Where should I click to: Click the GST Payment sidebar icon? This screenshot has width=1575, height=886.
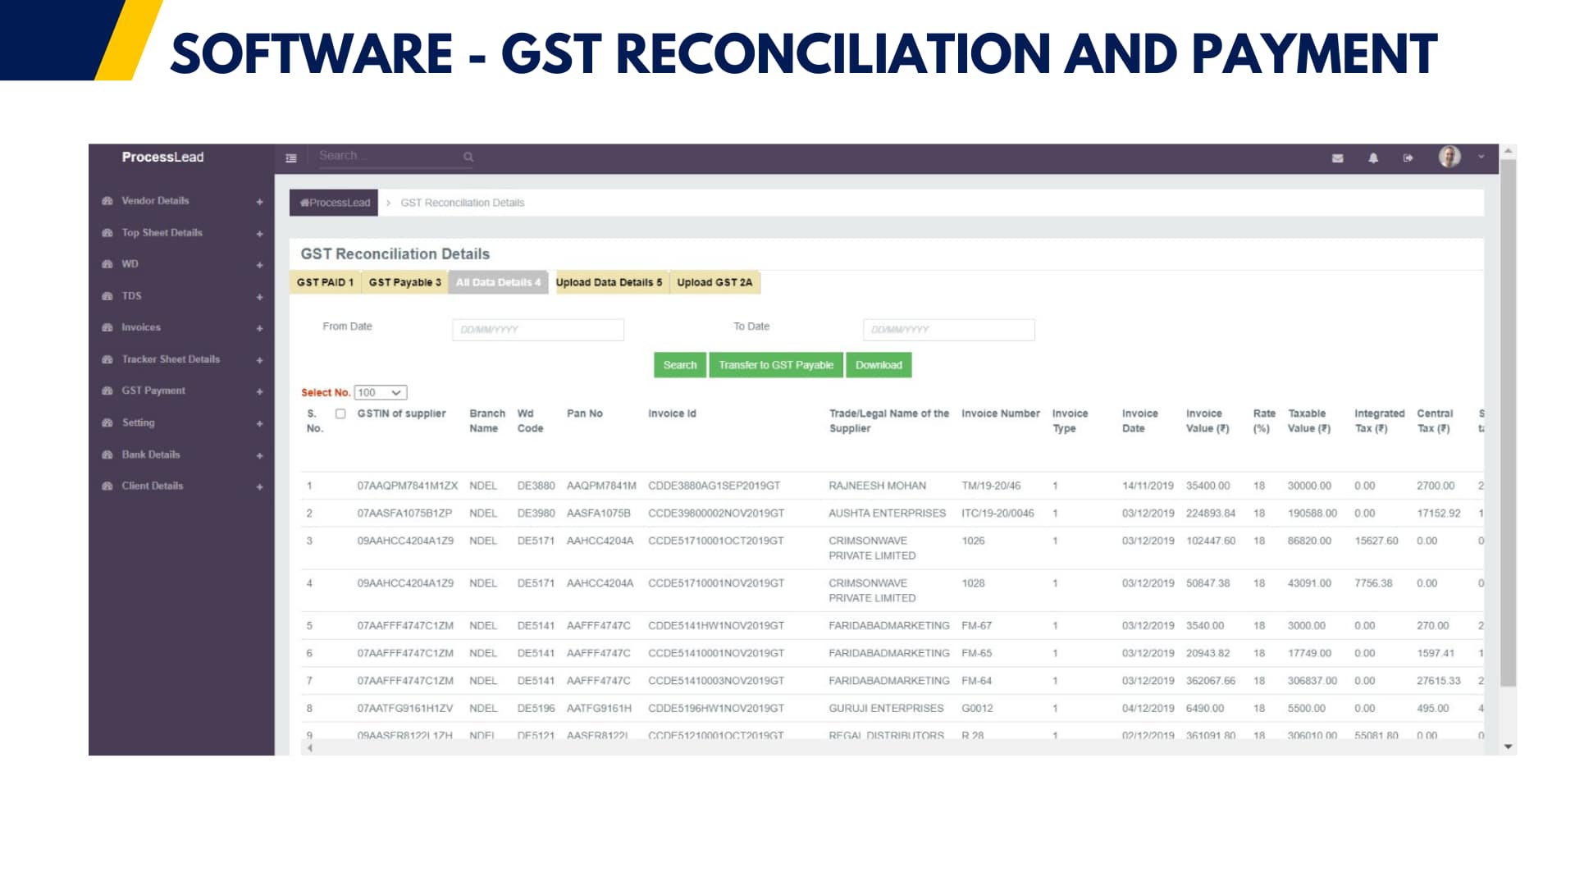(107, 391)
